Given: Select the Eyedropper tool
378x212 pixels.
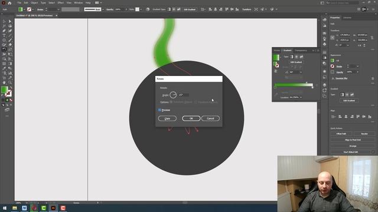Looking at the screenshot, I should [x=4, y=68].
